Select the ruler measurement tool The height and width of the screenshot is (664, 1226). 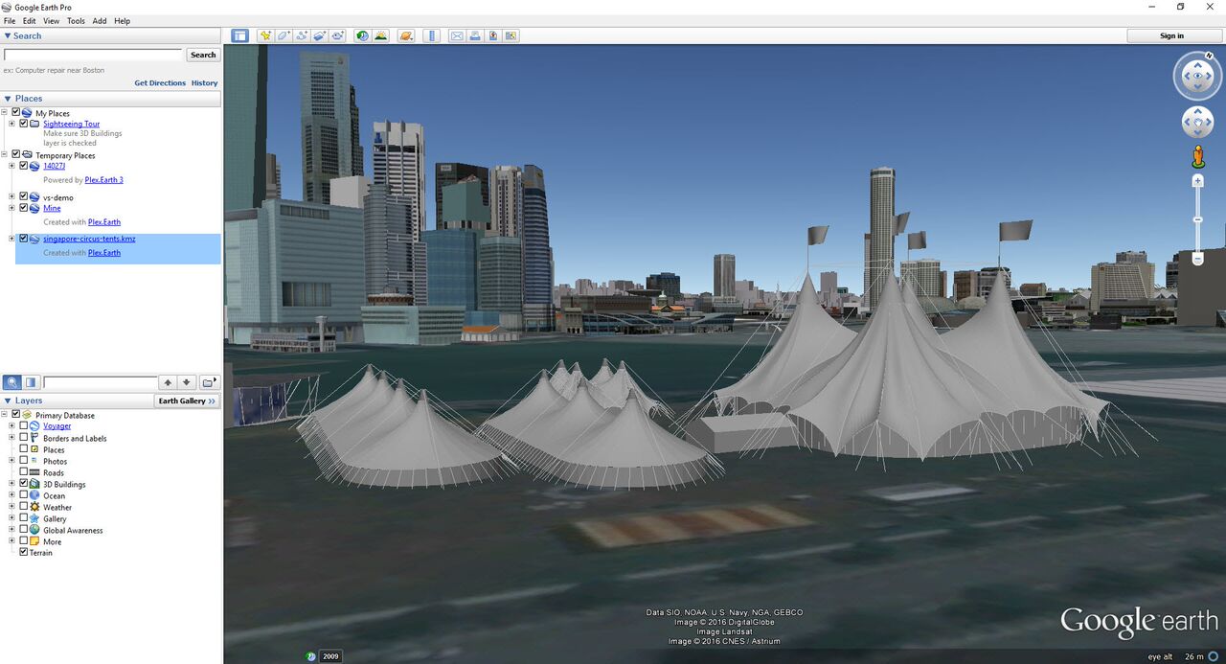tap(432, 35)
